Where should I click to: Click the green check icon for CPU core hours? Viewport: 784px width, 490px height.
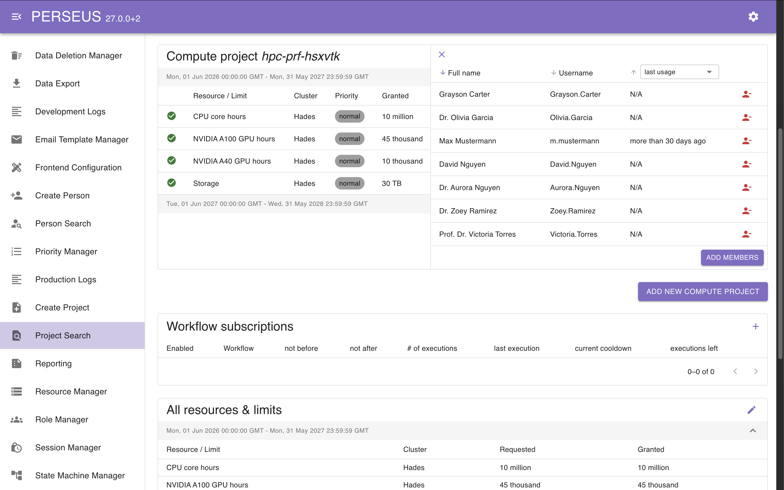pyautogui.click(x=171, y=116)
